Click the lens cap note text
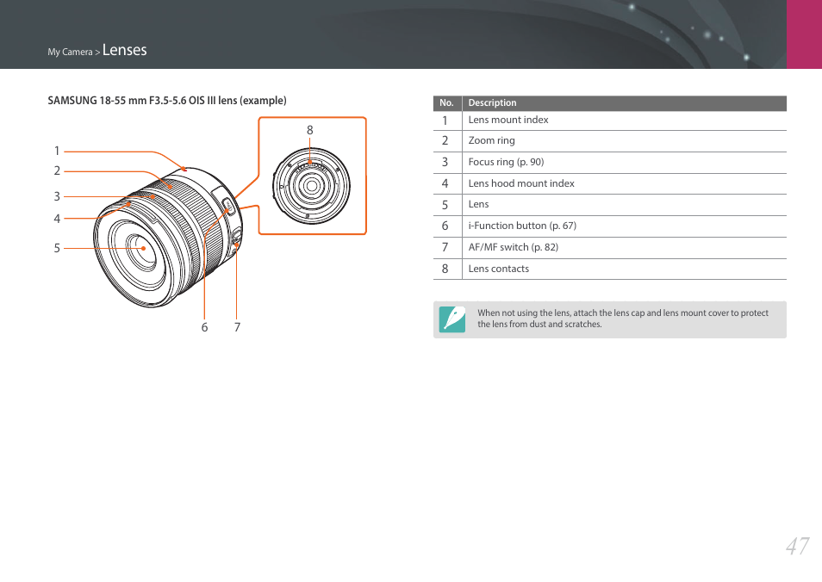The height and width of the screenshot is (582, 822). (x=623, y=319)
